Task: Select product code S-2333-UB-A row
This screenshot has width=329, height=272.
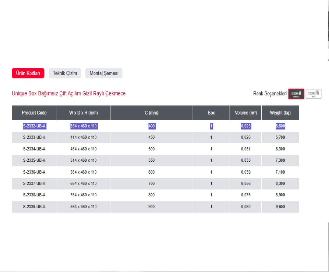Action: coord(34,137)
